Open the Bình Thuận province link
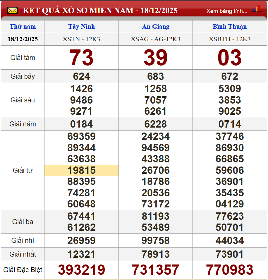The width and height of the screenshot is (268, 280). tap(230, 27)
